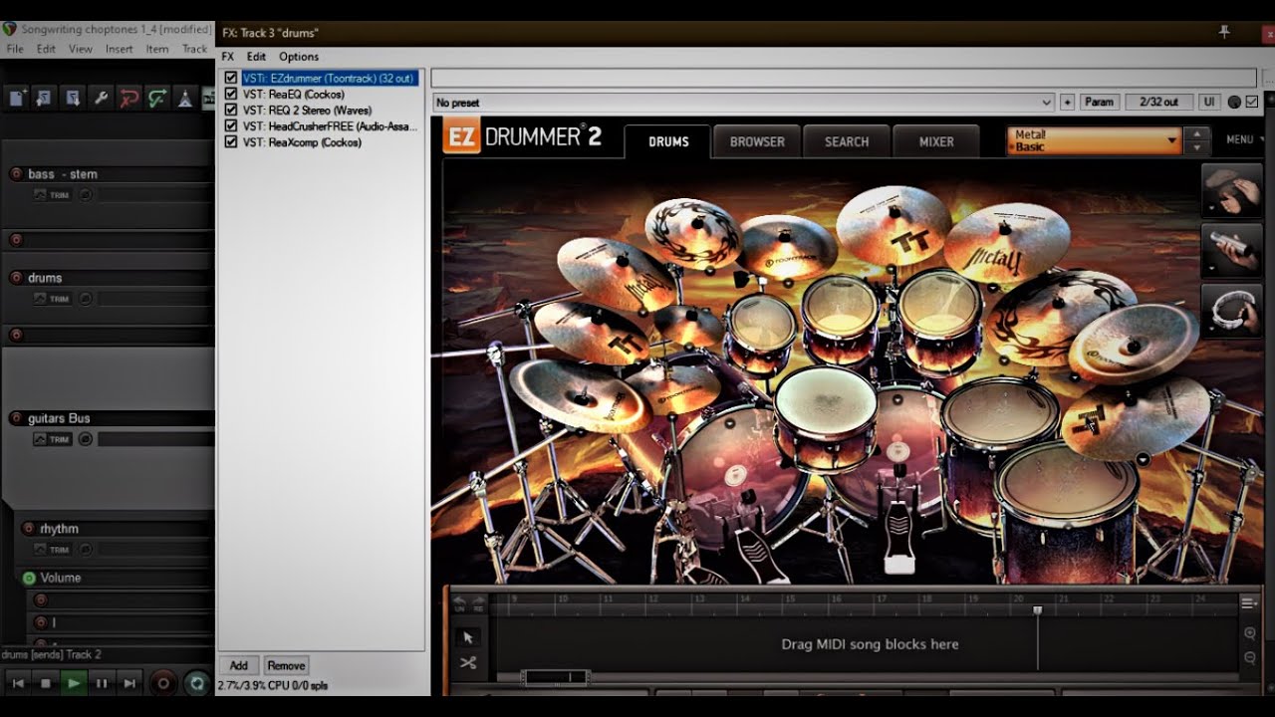Open the hand claps percussion pad
This screenshot has width=1275, height=717.
click(1231, 191)
